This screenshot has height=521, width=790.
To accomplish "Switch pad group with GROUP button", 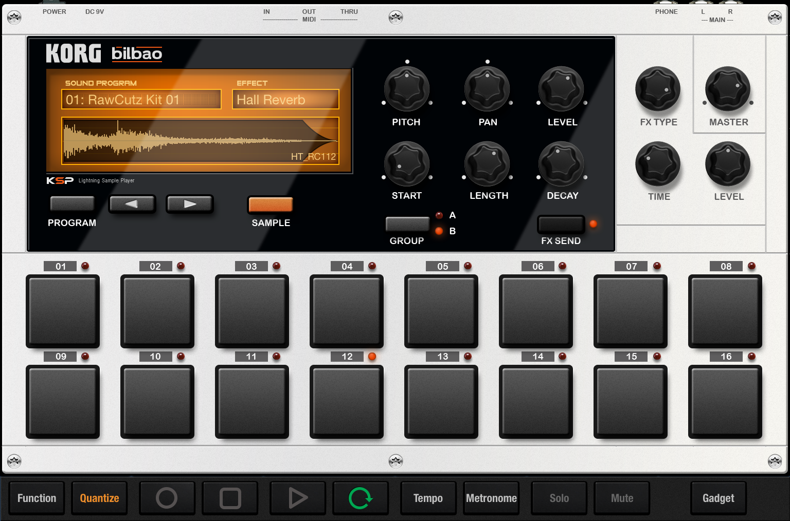I will pyautogui.click(x=407, y=224).
